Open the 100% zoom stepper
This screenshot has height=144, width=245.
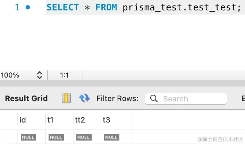point(40,75)
